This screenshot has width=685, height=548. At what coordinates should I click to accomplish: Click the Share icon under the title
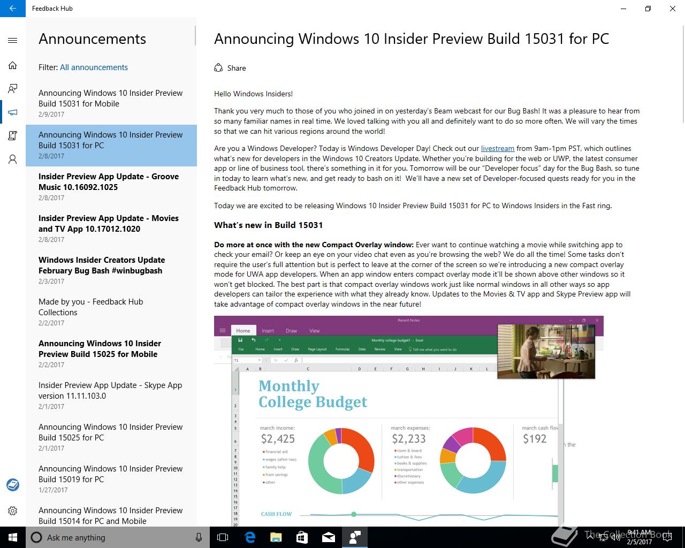click(x=218, y=68)
